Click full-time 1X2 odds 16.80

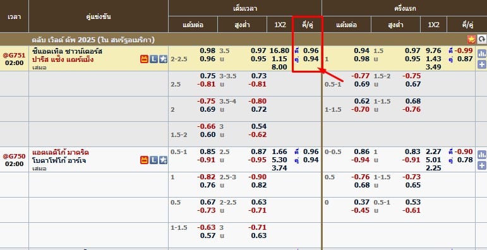click(280, 51)
